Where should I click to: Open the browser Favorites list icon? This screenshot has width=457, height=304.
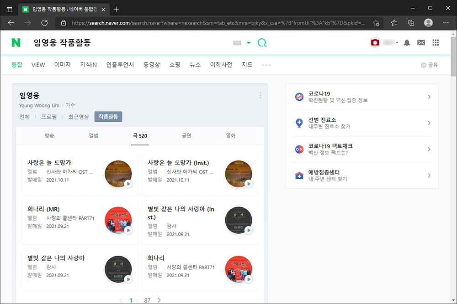(394, 23)
